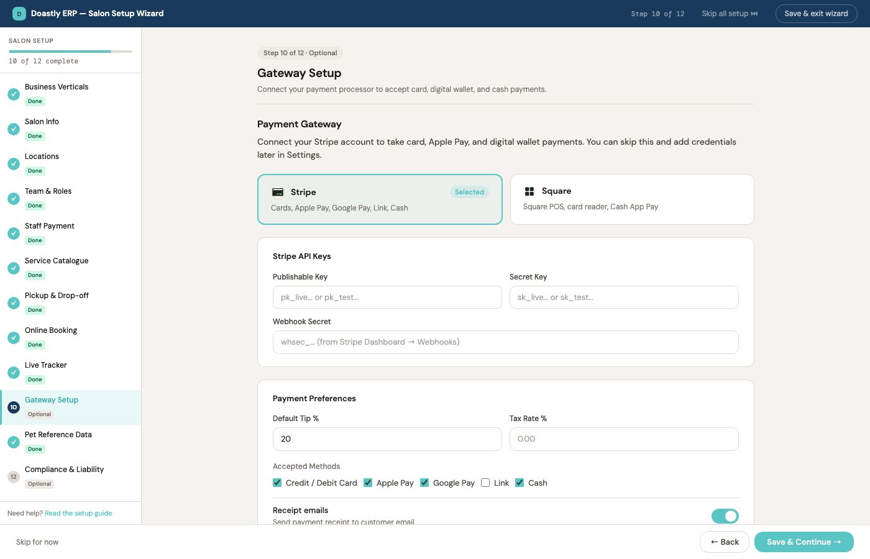Turn off the Receipt emails switch
The height and width of the screenshot is (559, 870).
pyautogui.click(x=725, y=516)
